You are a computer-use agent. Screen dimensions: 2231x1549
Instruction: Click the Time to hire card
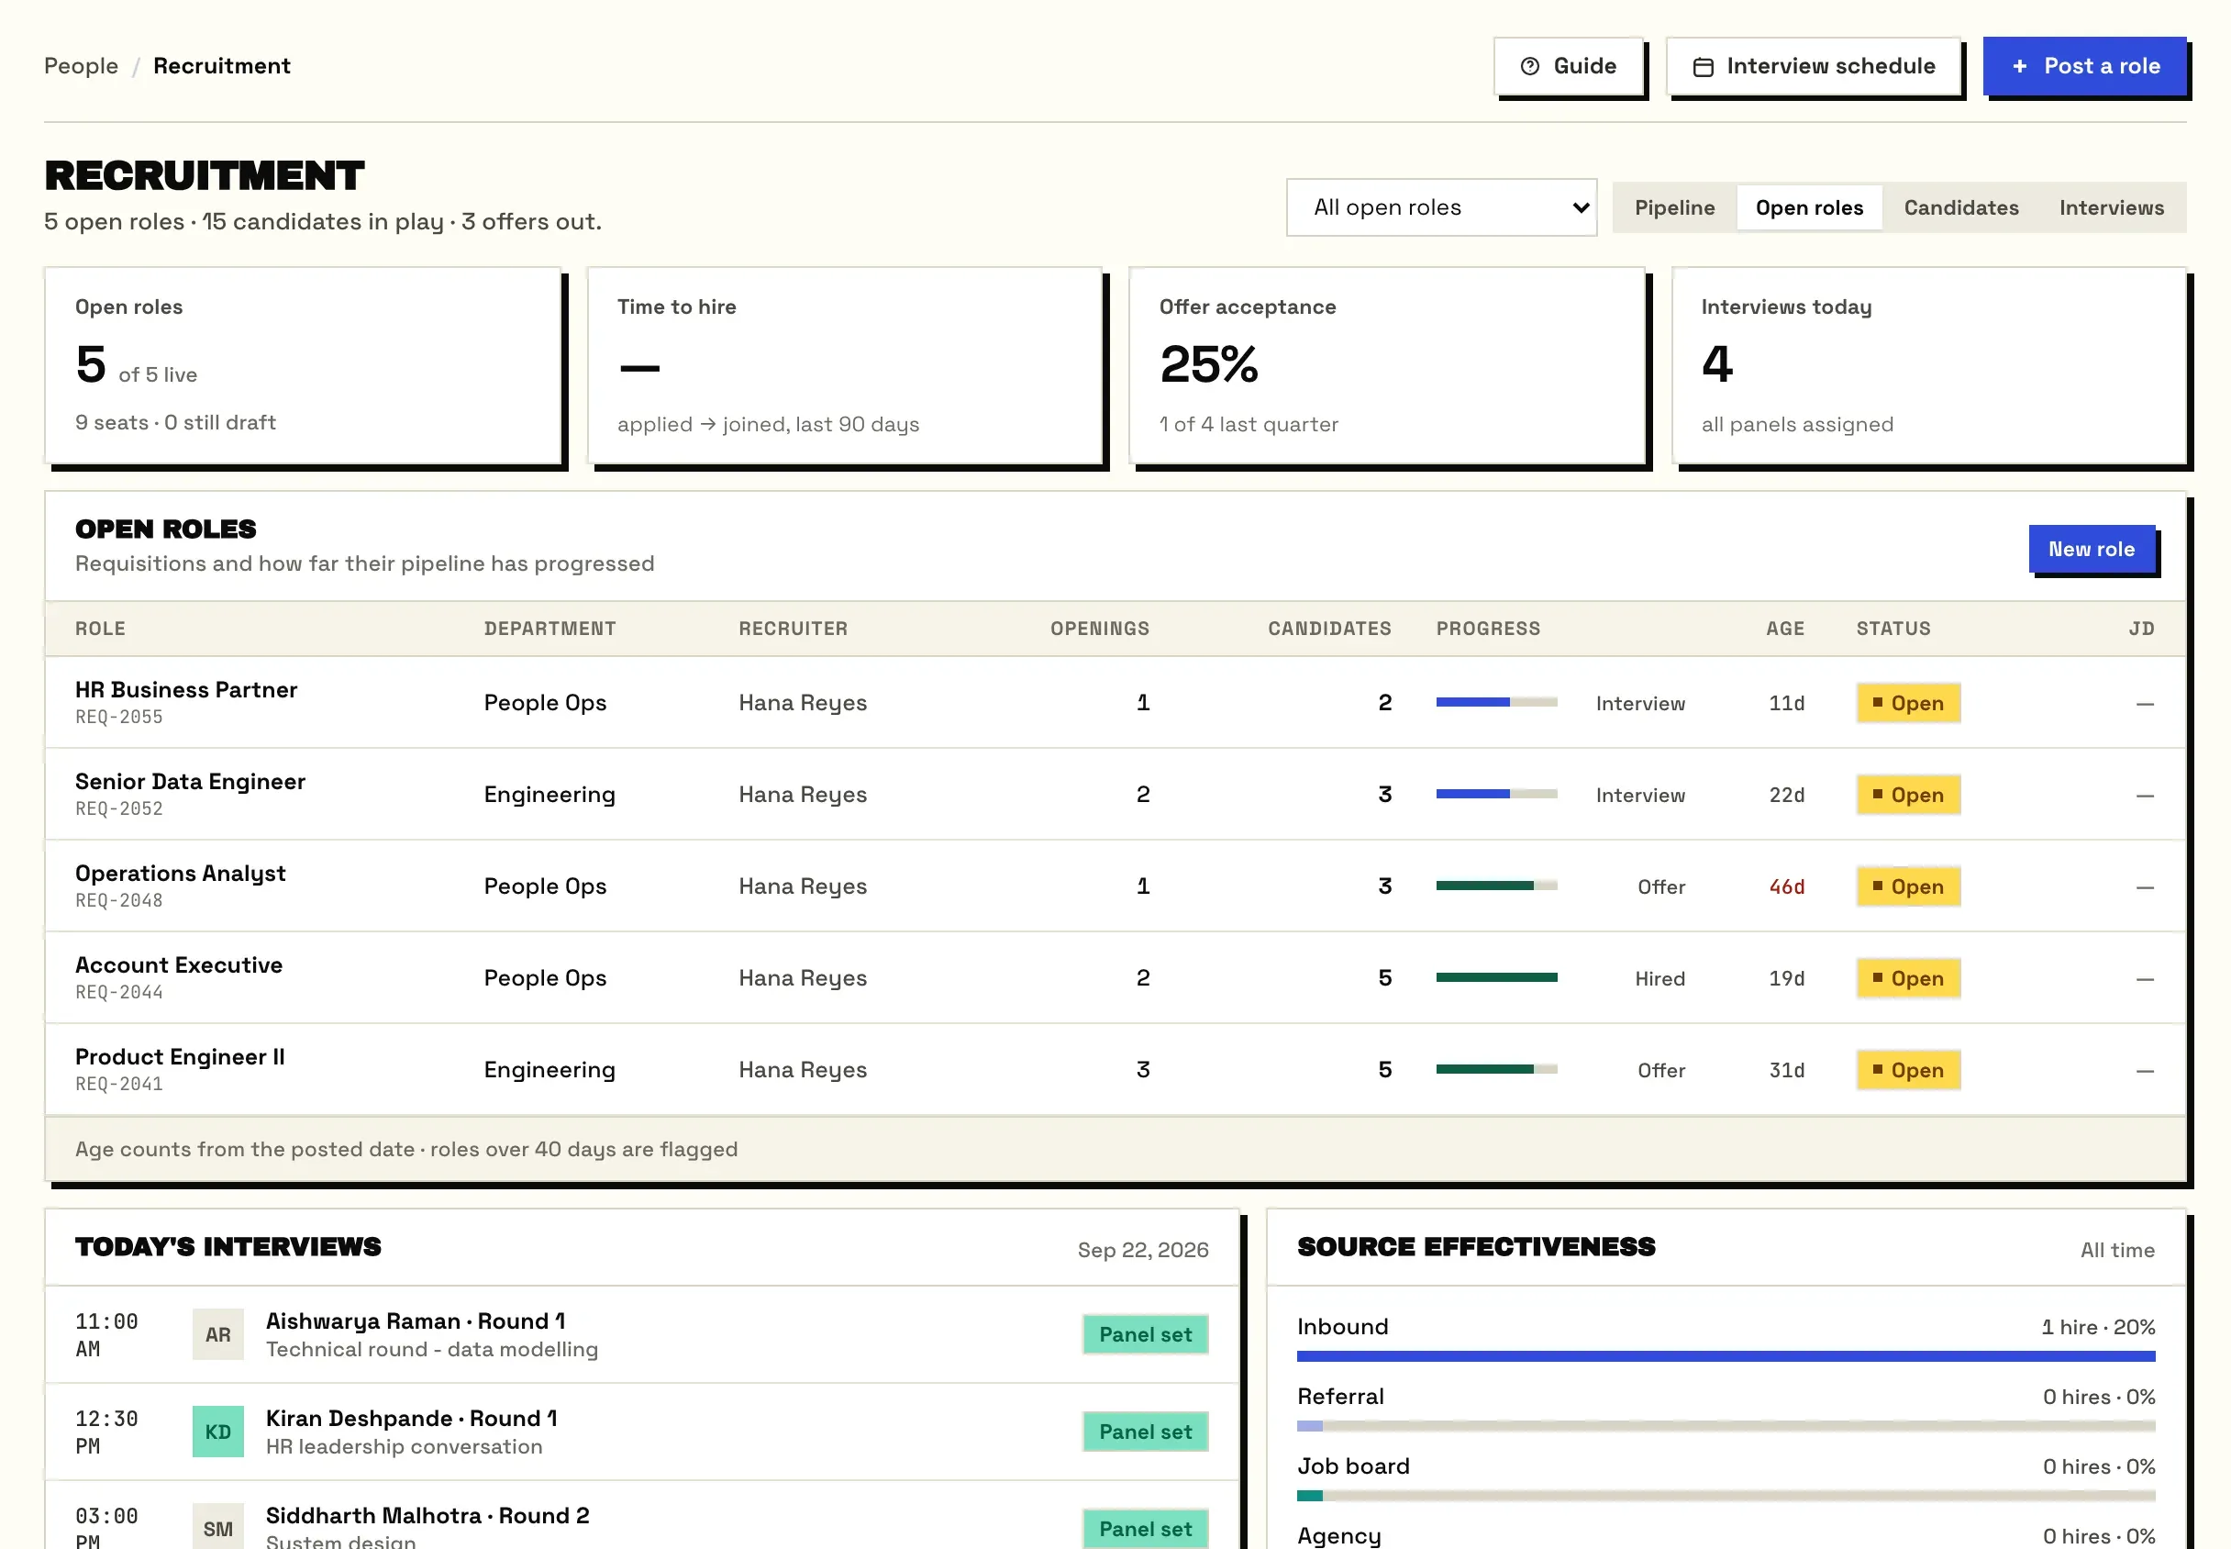(x=844, y=366)
